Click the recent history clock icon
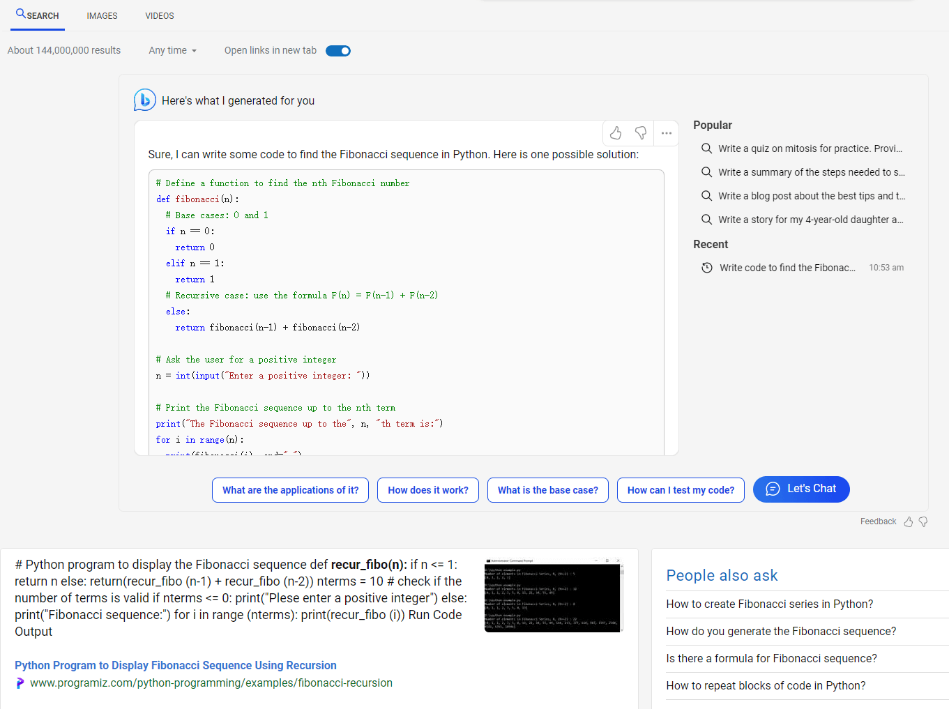 tap(706, 268)
